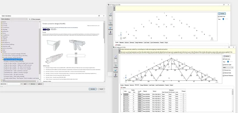Image resolution: width=238 pixels, height=113 pixels.
Task: Click small icon left of Show Examples checkbox
Action: [x=29, y=19]
